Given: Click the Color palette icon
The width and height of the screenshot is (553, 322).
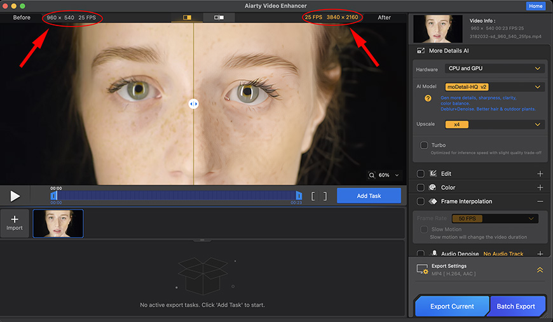Looking at the screenshot, I should click(432, 187).
